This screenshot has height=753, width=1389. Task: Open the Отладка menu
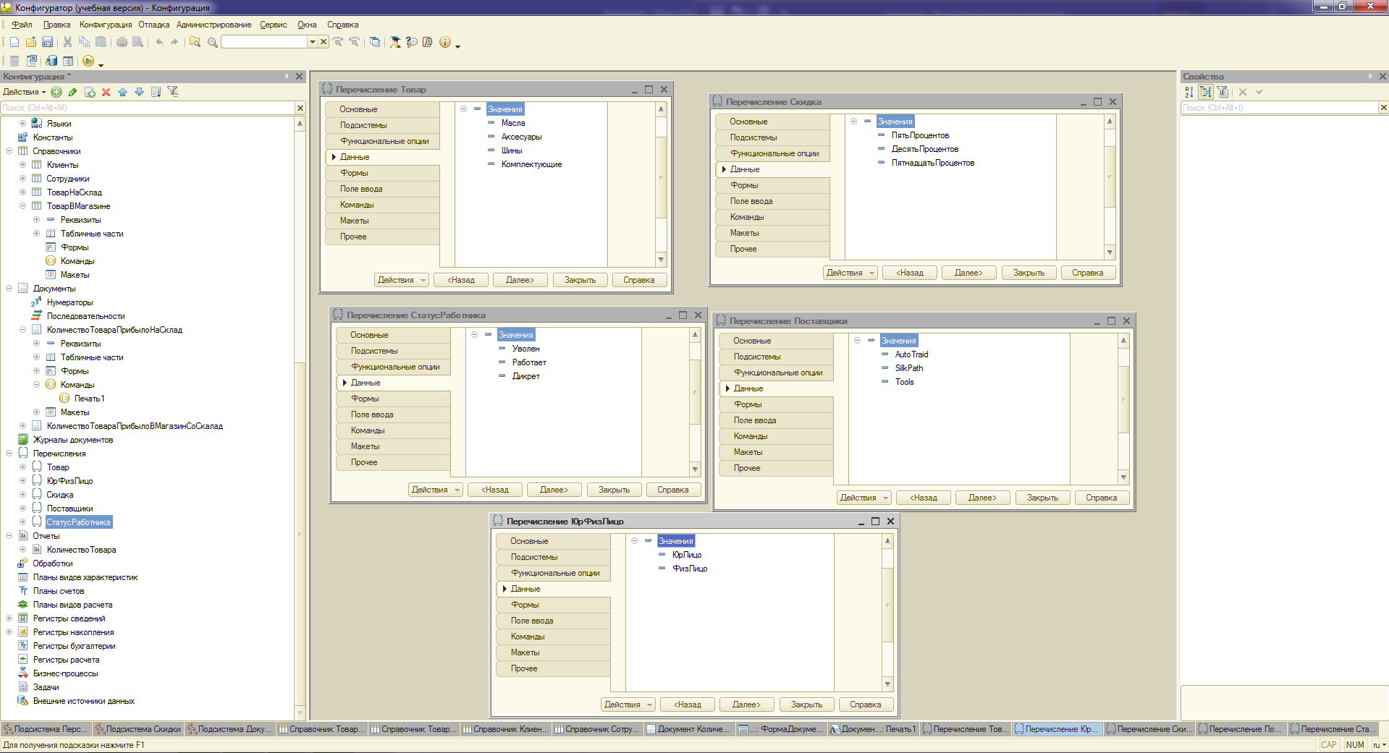[153, 25]
